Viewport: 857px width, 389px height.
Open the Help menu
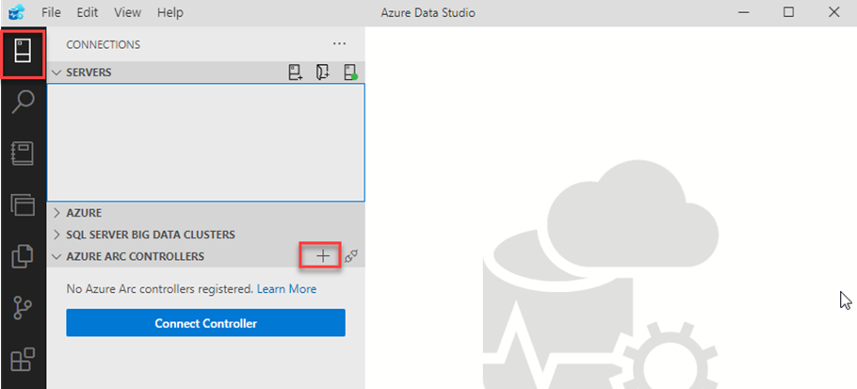pyautogui.click(x=170, y=12)
